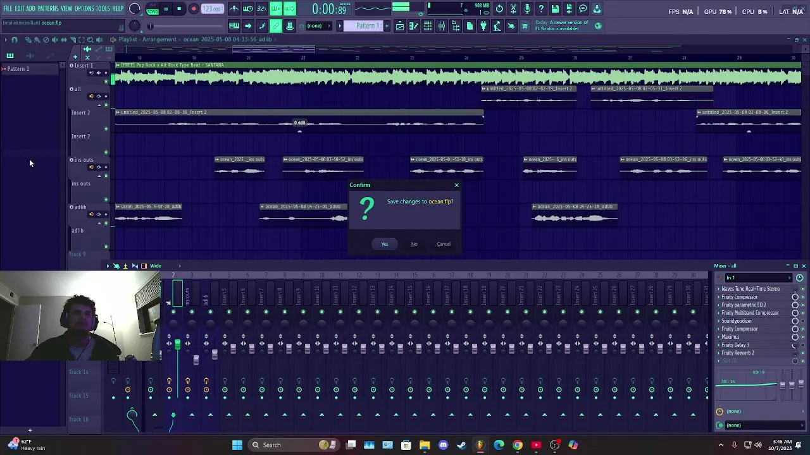Screen dimensions: 810x455
Task: Toggle the playlist magnet snap icon
Action: (15, 39)
